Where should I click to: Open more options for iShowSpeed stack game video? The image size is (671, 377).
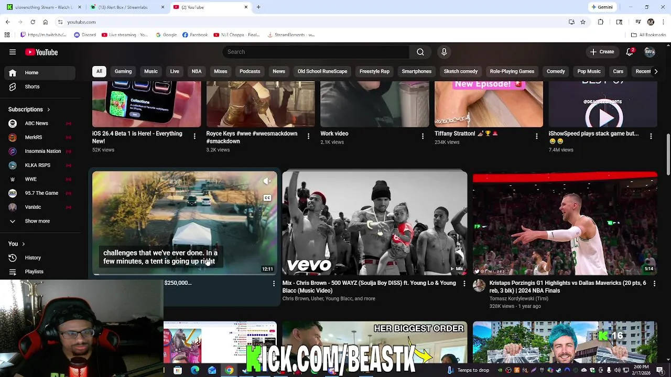click(x=651, y=136)
